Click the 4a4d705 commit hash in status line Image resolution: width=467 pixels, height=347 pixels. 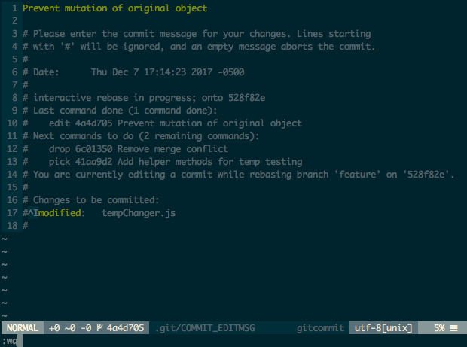125,328
